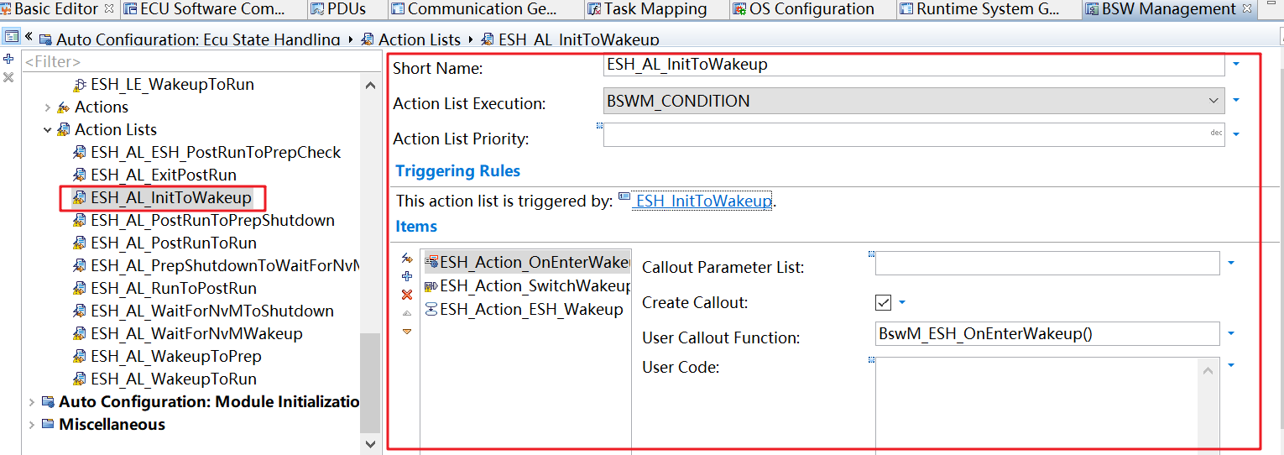Follow the ESH_InitToWakeup triggering rule link
Viewport: 1284px width, 455px height.
click(703, 201)
